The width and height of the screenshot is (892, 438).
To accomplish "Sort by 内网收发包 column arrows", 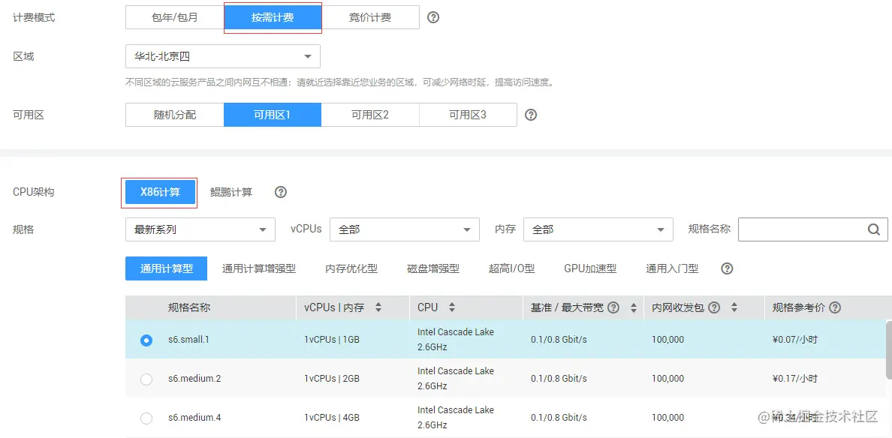I will click(x=734, y=307).
